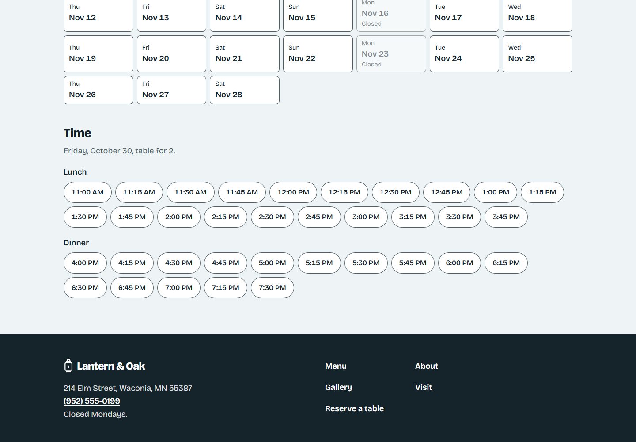Viewport: 636px width, 442px height.
Task: Choose Sat Nov 21 date card
Action: (245, 54)
